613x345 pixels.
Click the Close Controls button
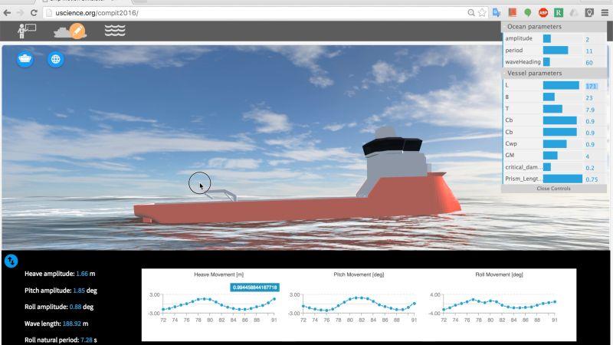[x=553, y=189]
